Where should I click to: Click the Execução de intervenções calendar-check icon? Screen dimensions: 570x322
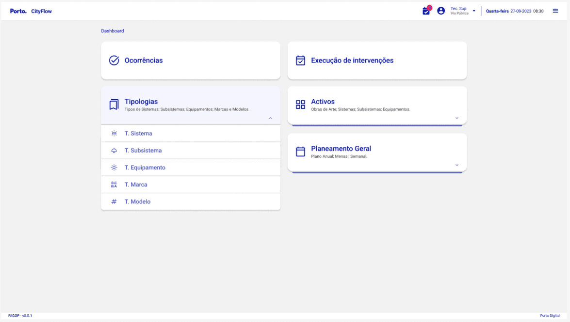point(300,60)
